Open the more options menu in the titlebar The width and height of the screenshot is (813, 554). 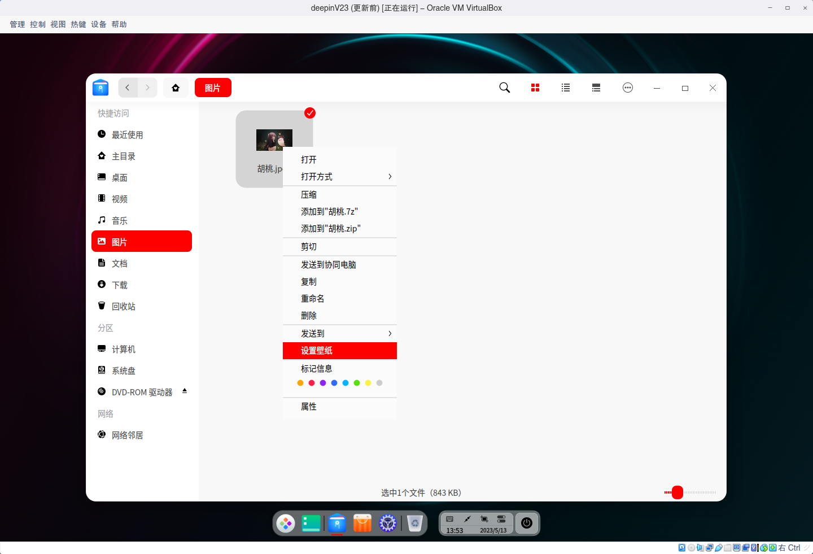tap(627, 88)
